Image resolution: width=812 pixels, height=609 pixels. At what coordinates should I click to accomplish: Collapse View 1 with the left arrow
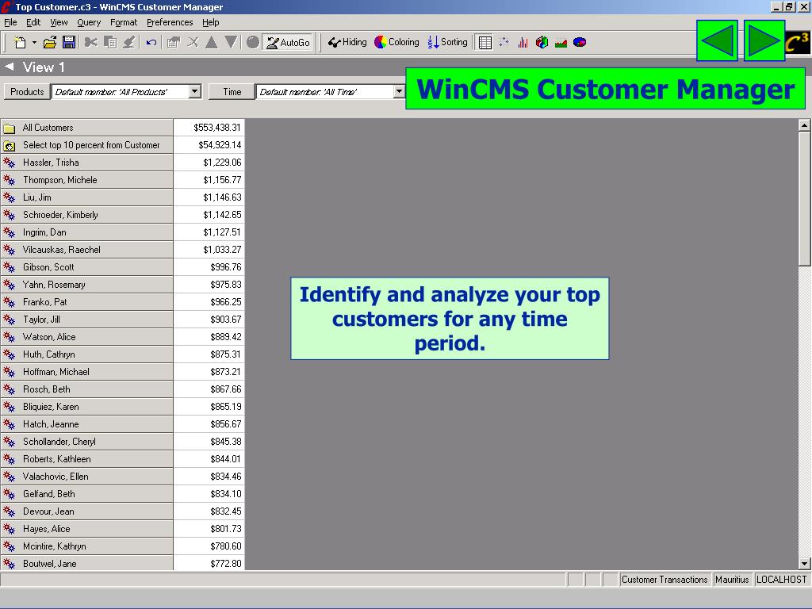coord(9,67)
